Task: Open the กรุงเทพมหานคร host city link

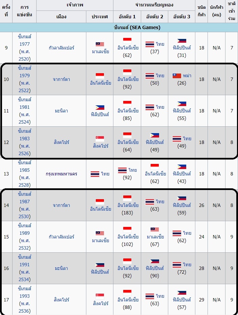Action: point(61,173)
